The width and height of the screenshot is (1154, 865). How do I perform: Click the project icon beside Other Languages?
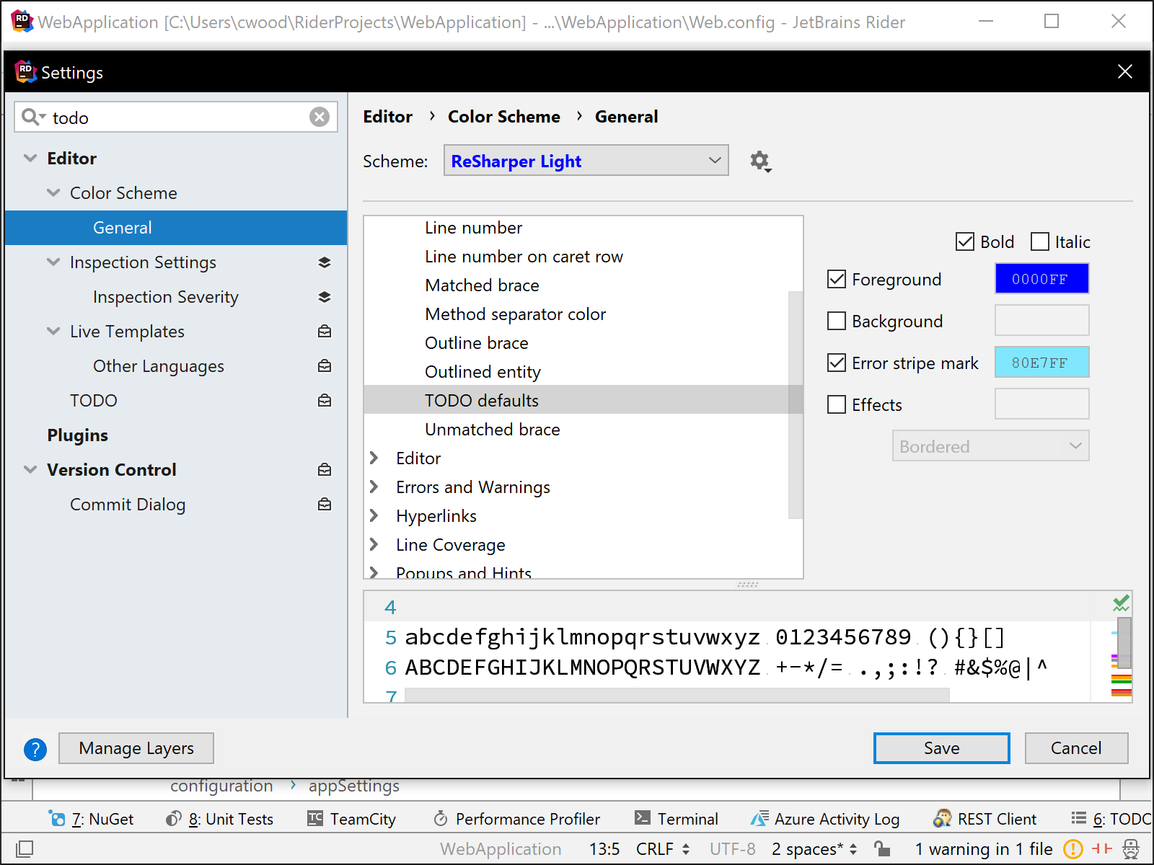pyautogui.click(x=325, y=366)
